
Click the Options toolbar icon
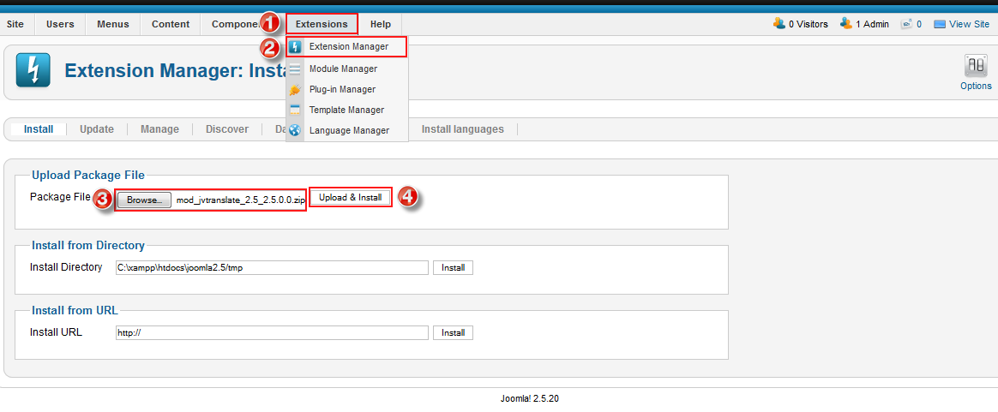976,65
